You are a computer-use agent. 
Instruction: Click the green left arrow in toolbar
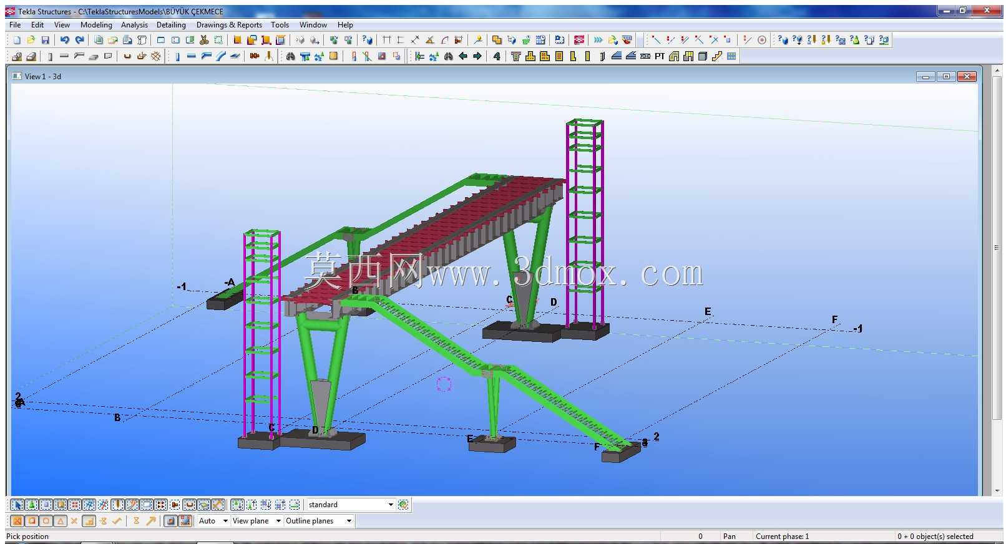(x=463, y=56)
